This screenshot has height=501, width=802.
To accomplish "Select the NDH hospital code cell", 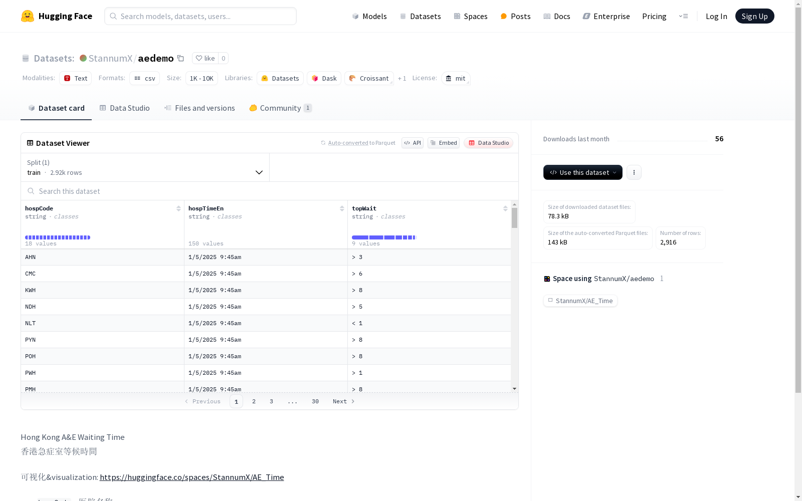I will pyautogui.click(x=102, y=307).
